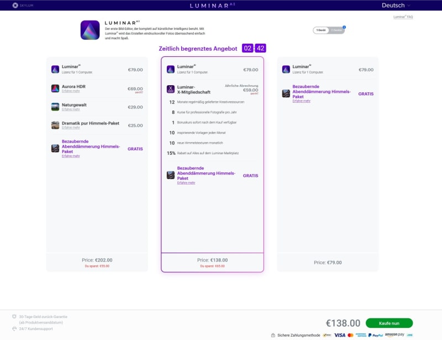Click the 'Aurora HDR' product title

tap(73, 87)
